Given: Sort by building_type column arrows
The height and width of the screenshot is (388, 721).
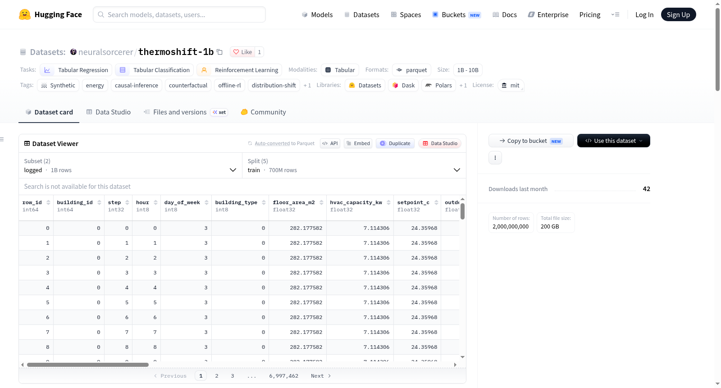Looking at the screenshot, I should click(x=264, y=202).
